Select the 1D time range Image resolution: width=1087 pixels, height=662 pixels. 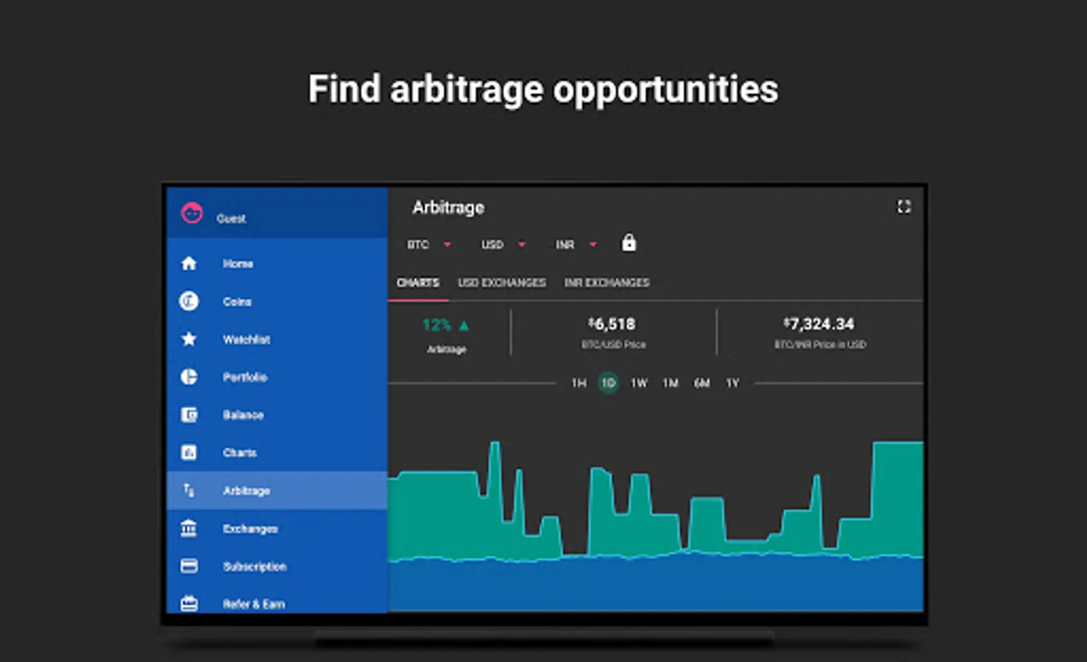click(609, 382)
